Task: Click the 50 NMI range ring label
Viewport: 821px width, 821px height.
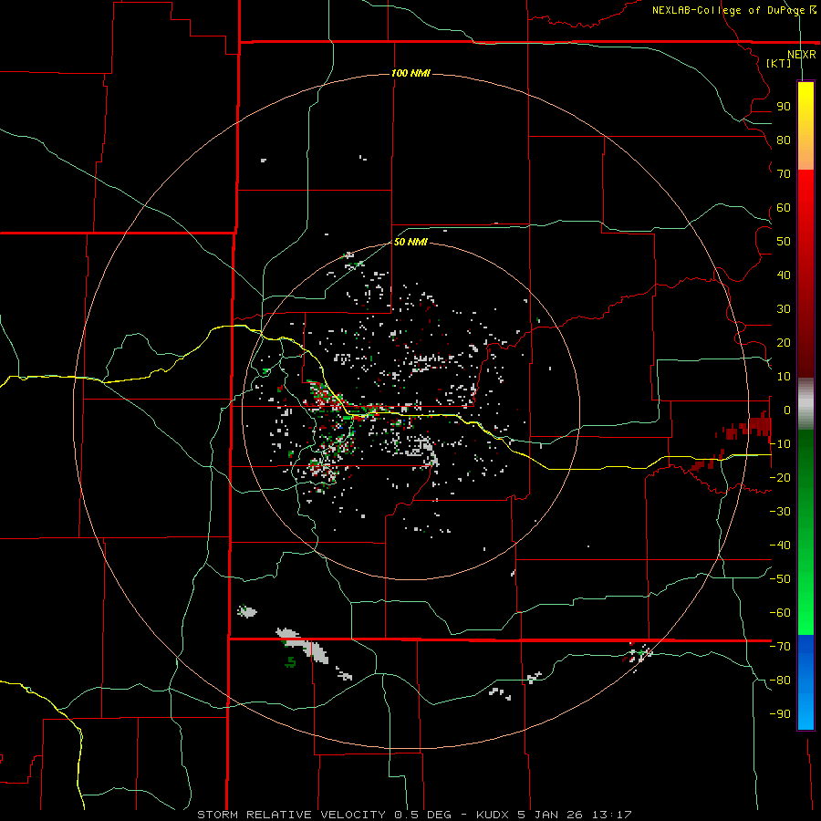Action: (411, 242)
